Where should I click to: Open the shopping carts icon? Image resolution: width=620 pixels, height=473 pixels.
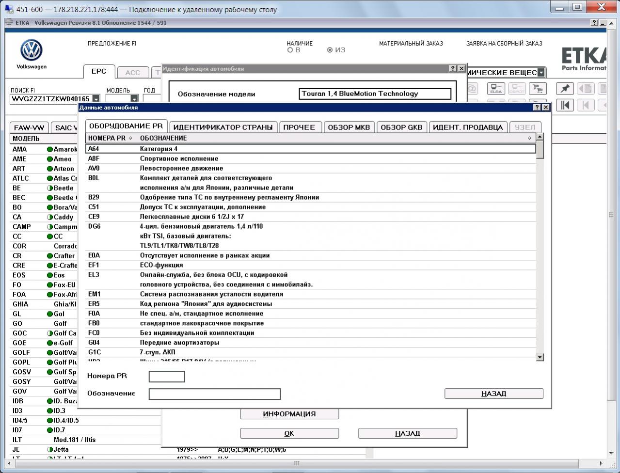(538, 89)
